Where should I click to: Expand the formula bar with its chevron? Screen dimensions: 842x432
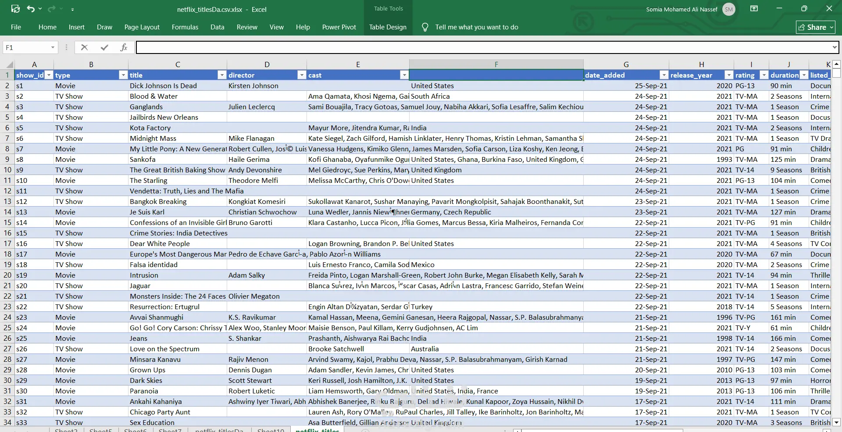(x=835, y=47)
